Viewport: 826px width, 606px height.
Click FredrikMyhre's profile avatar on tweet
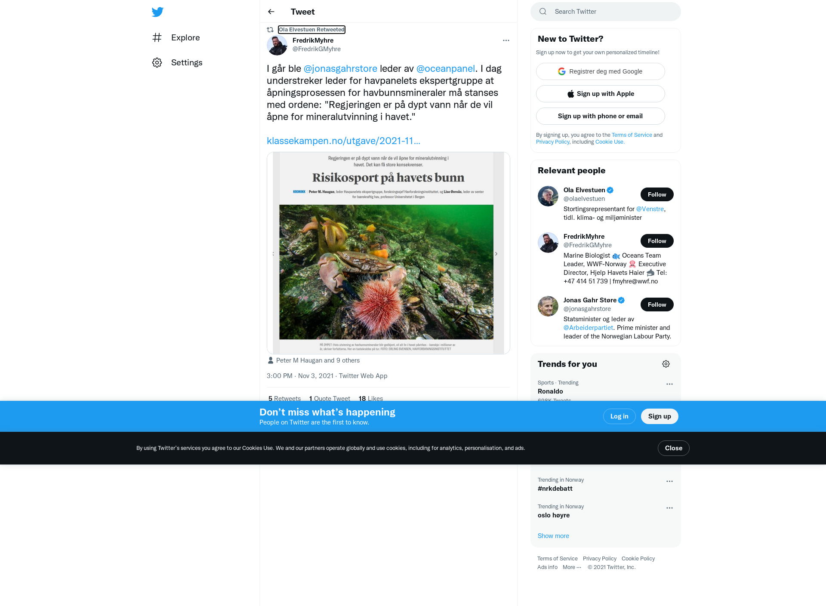click(x=277, y=45)
